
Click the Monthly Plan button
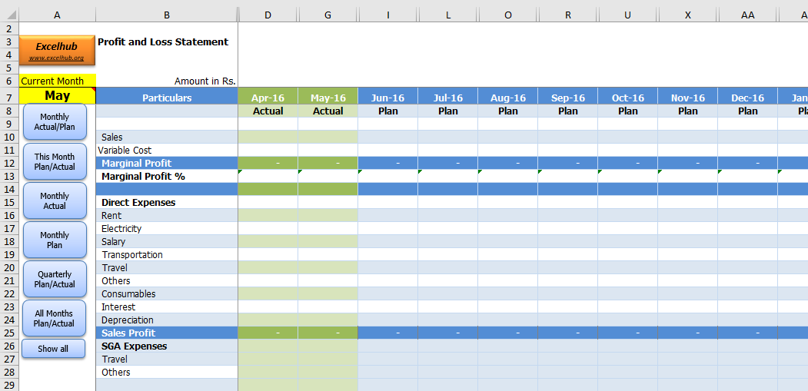tap(55, 240)
